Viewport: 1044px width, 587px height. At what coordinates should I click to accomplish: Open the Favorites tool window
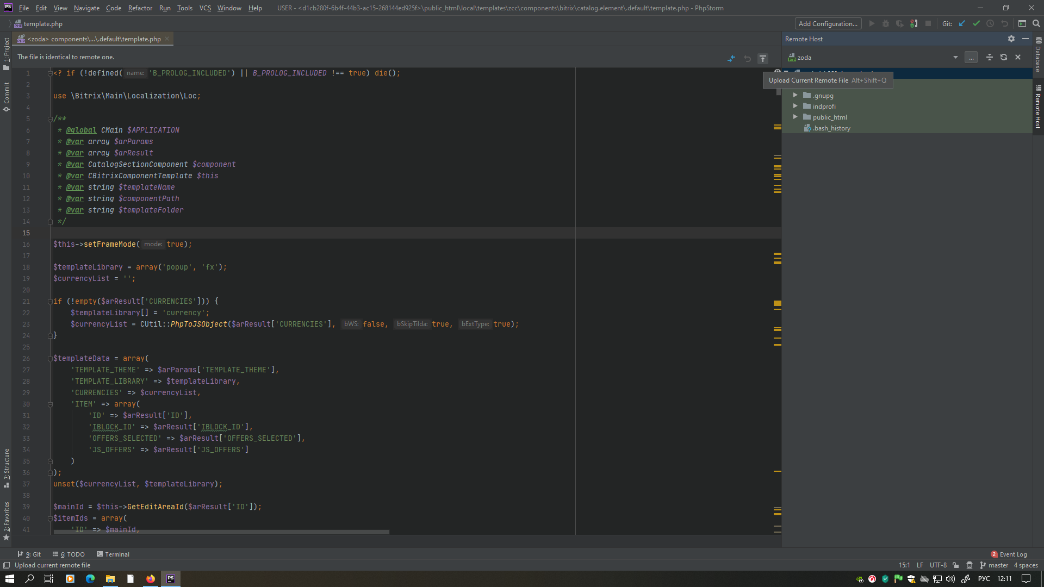pyautogui.click(x=6, y=521)
